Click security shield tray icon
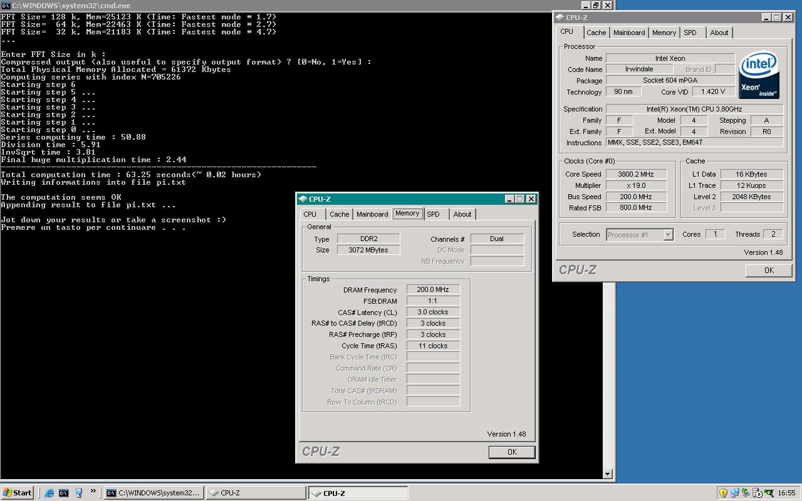The image size is (802, 501). coord(723,493)
